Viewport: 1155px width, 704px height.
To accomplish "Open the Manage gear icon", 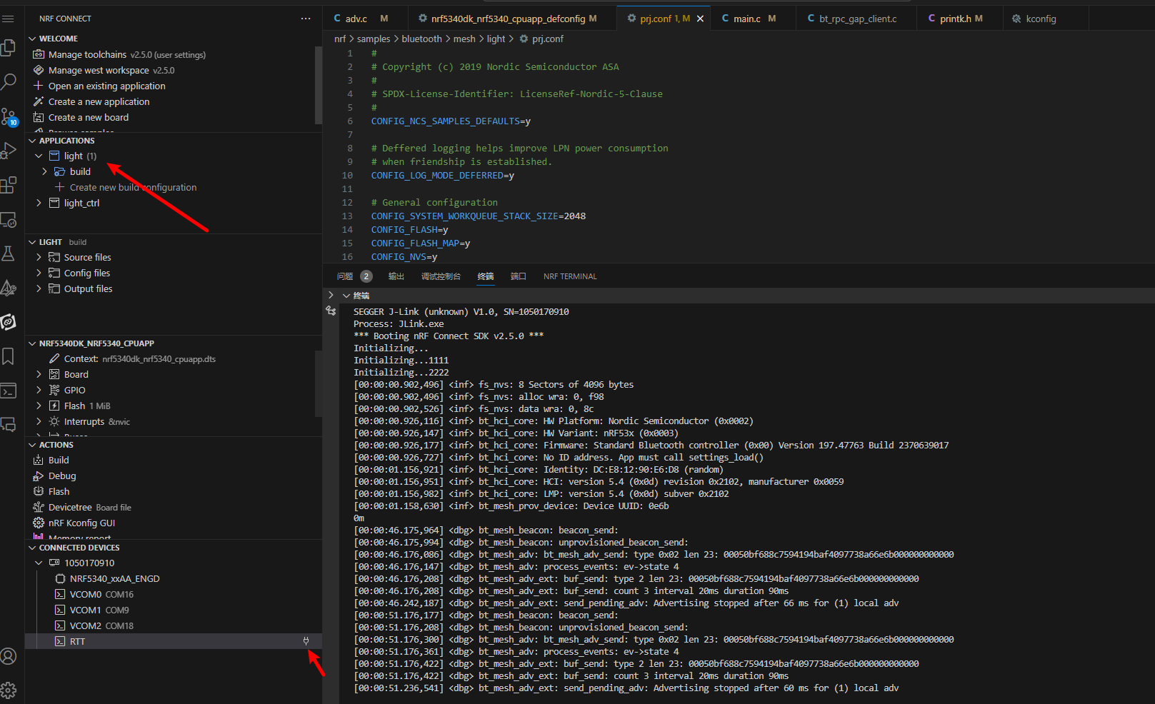I will click(9, 690).
